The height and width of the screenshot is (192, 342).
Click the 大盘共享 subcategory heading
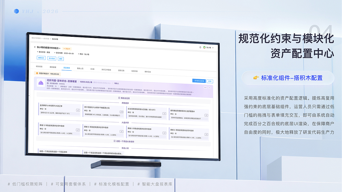pyautogui.click(x=125, y=123)
